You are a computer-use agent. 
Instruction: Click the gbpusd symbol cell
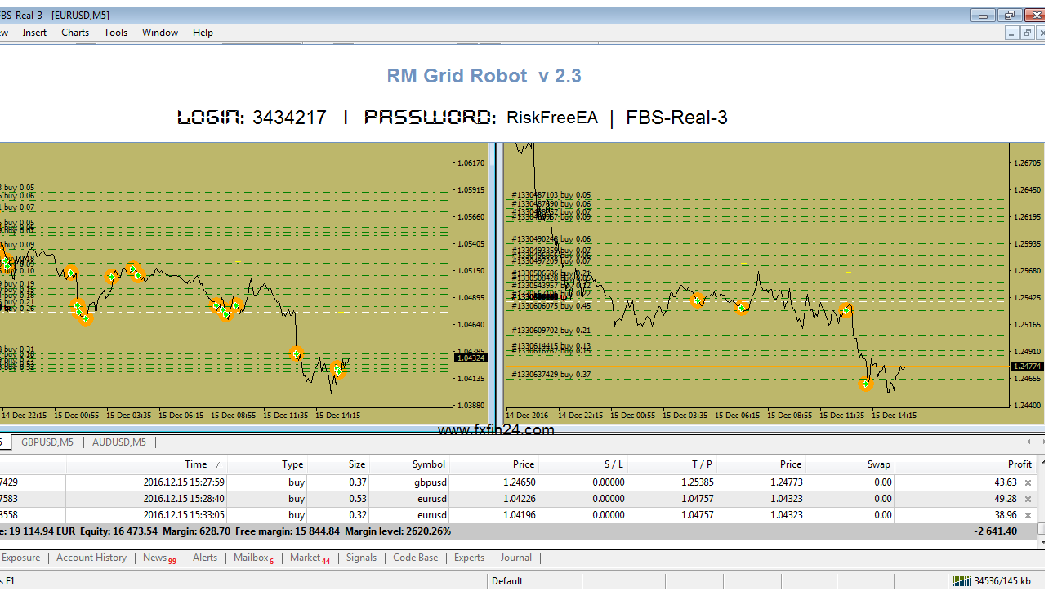point(429,482)
